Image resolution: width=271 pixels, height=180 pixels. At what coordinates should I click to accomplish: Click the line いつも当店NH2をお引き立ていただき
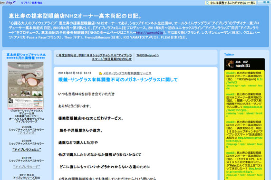87,94
